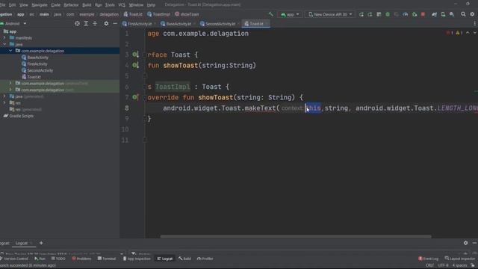Open the Terminal tool window
478x269 pixels.
[x=107, y=259]
